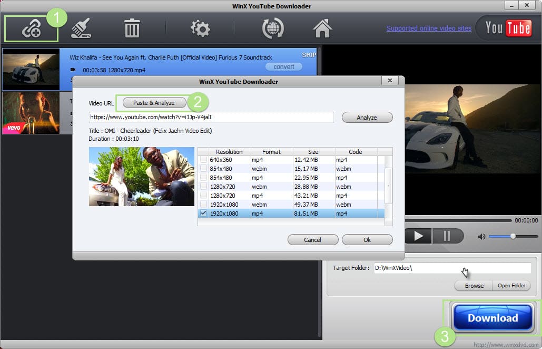This screenshot has height=349, width=542.
Task: Click the Analyze button
Action: (367, 118)
